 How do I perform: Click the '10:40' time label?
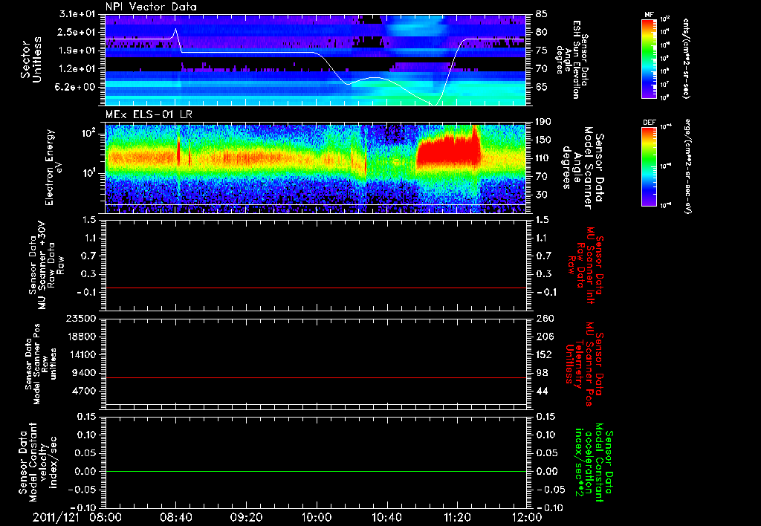(386, 517)
